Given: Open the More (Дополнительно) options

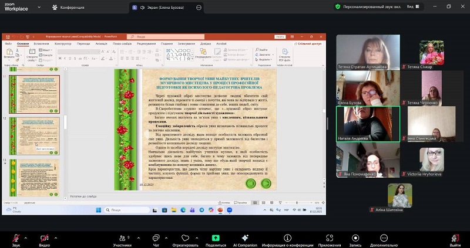Looking at the screenshot, I should [384, 237].
